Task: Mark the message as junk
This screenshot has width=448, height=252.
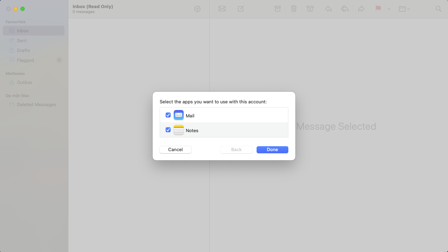Action: click(310, 8)
